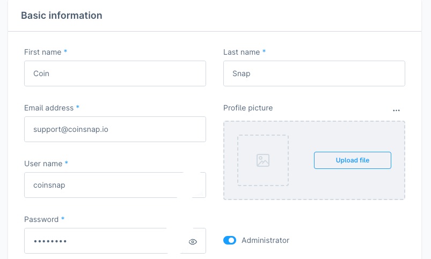Viewport: 431px width, 259px height.
Task: Select the Last name text box
Action: pos(314,73)
